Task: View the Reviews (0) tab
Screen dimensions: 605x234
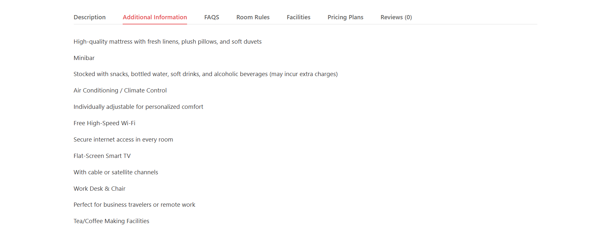Action: (x=396, y=17)
